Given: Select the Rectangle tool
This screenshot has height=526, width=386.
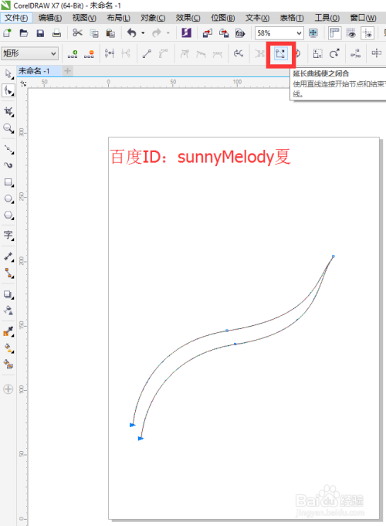Looking at the screenshot, I should pos(8,182).
